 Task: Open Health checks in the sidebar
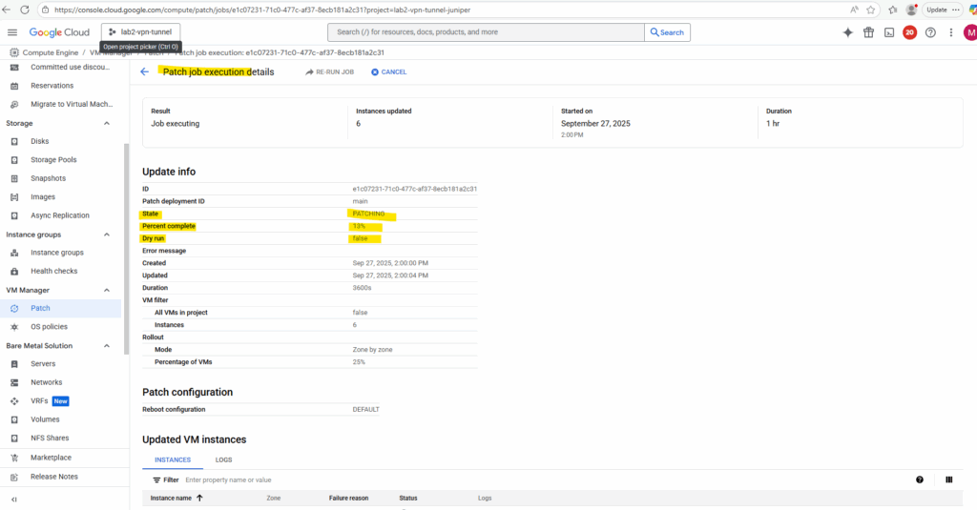coord(53,272)
